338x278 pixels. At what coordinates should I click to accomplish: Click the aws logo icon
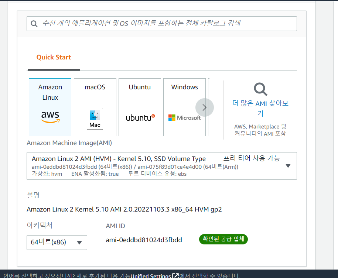(50, 117)
